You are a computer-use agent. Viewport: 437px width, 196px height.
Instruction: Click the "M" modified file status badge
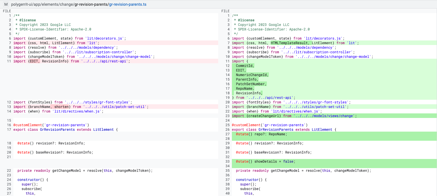[x=6, y=4]
